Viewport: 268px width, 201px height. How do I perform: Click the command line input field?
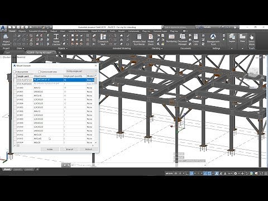(x=138, y=165)
